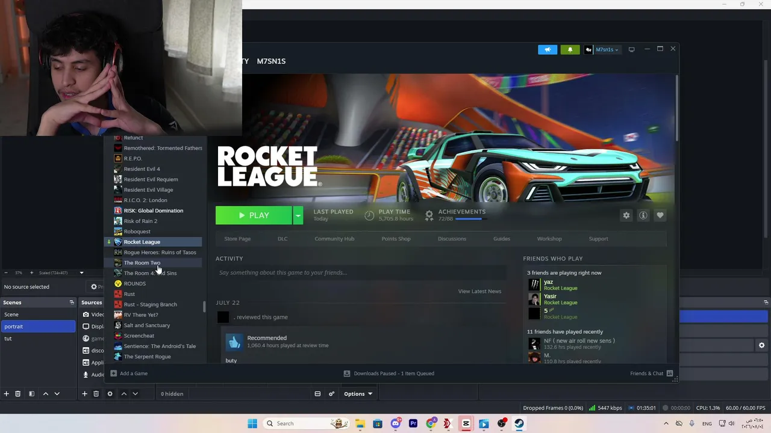Move scene down arrow in OBS
Screen dimensions: 771x433
57,394
